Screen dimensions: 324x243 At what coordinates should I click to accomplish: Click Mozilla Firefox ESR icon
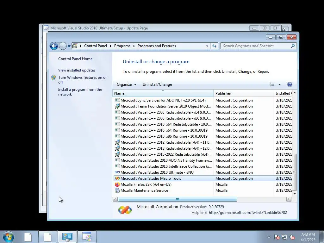[117, 184]
